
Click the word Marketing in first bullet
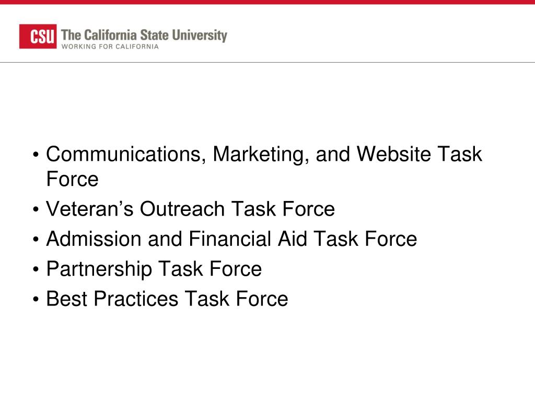[x=261, y=155]
